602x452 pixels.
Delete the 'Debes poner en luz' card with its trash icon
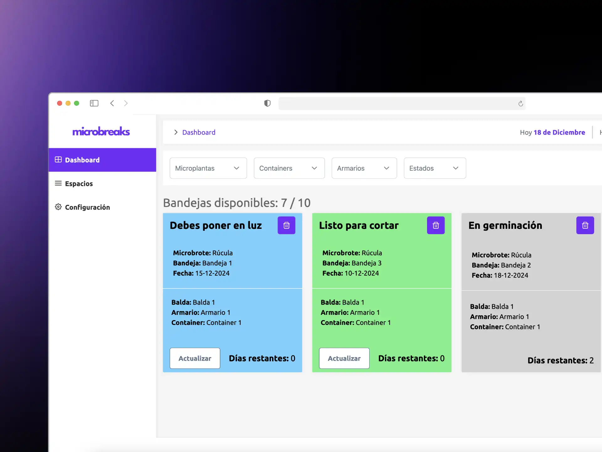pyautogui.click(x=286, y=225)
